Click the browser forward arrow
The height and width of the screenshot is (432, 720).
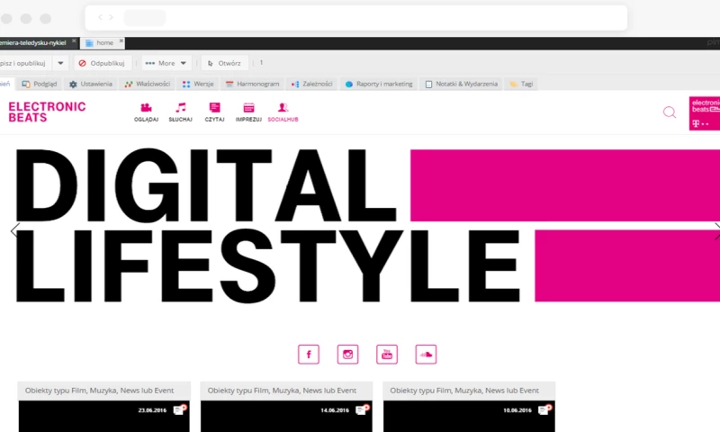click(111, 17)
